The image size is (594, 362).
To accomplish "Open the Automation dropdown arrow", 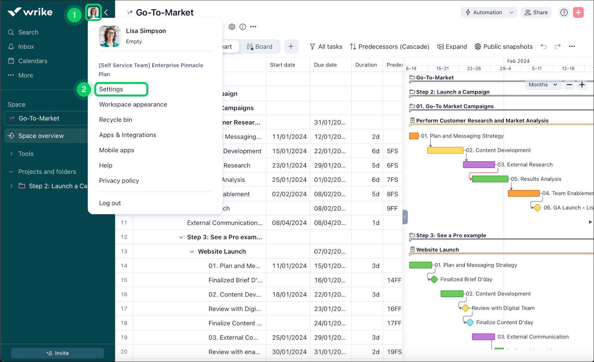I will pos(511,13).
